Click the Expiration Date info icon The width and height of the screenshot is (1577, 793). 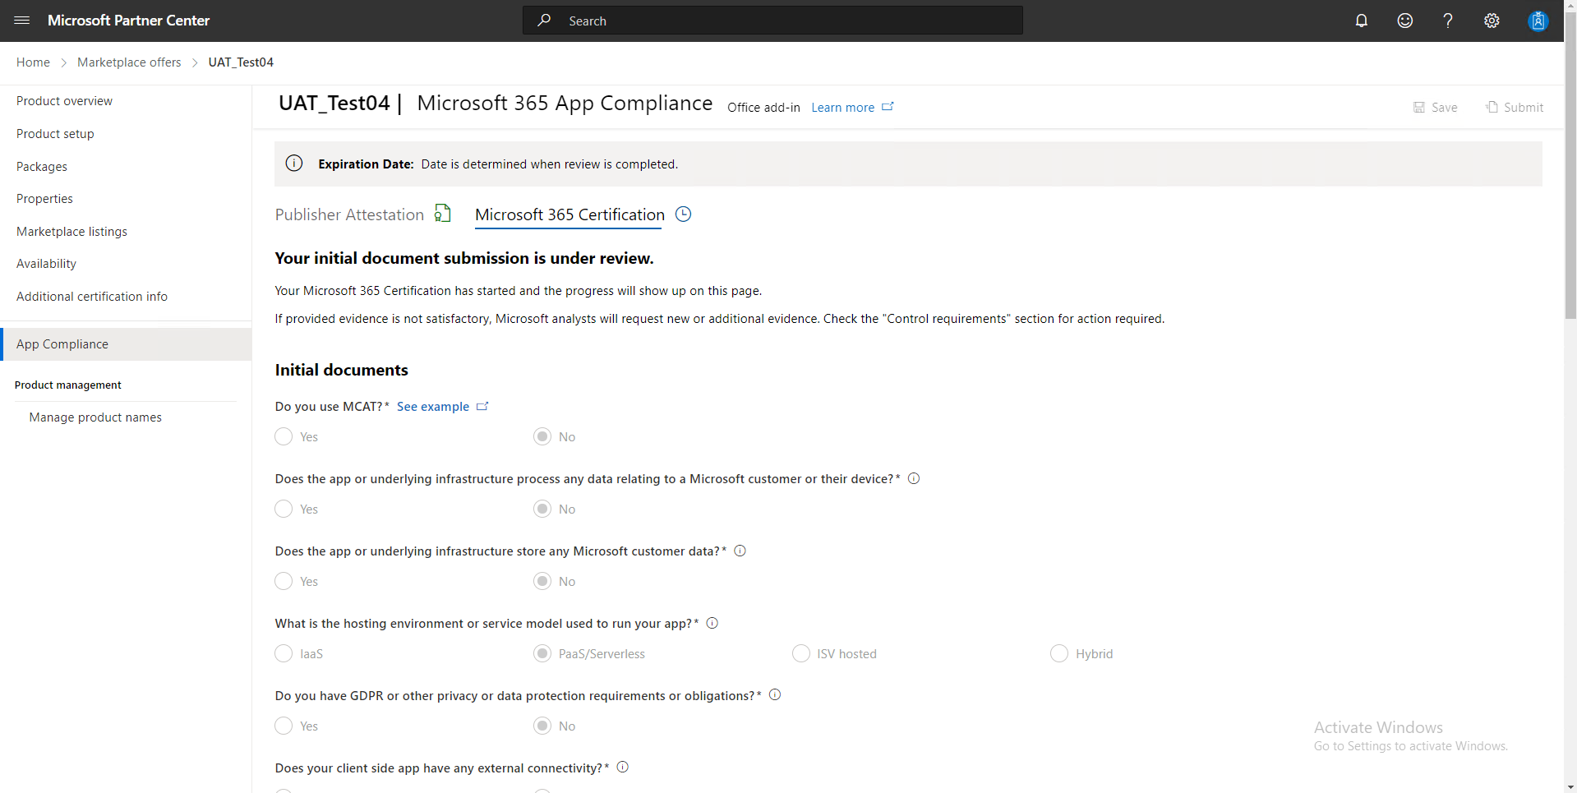(x=294, y=164)
